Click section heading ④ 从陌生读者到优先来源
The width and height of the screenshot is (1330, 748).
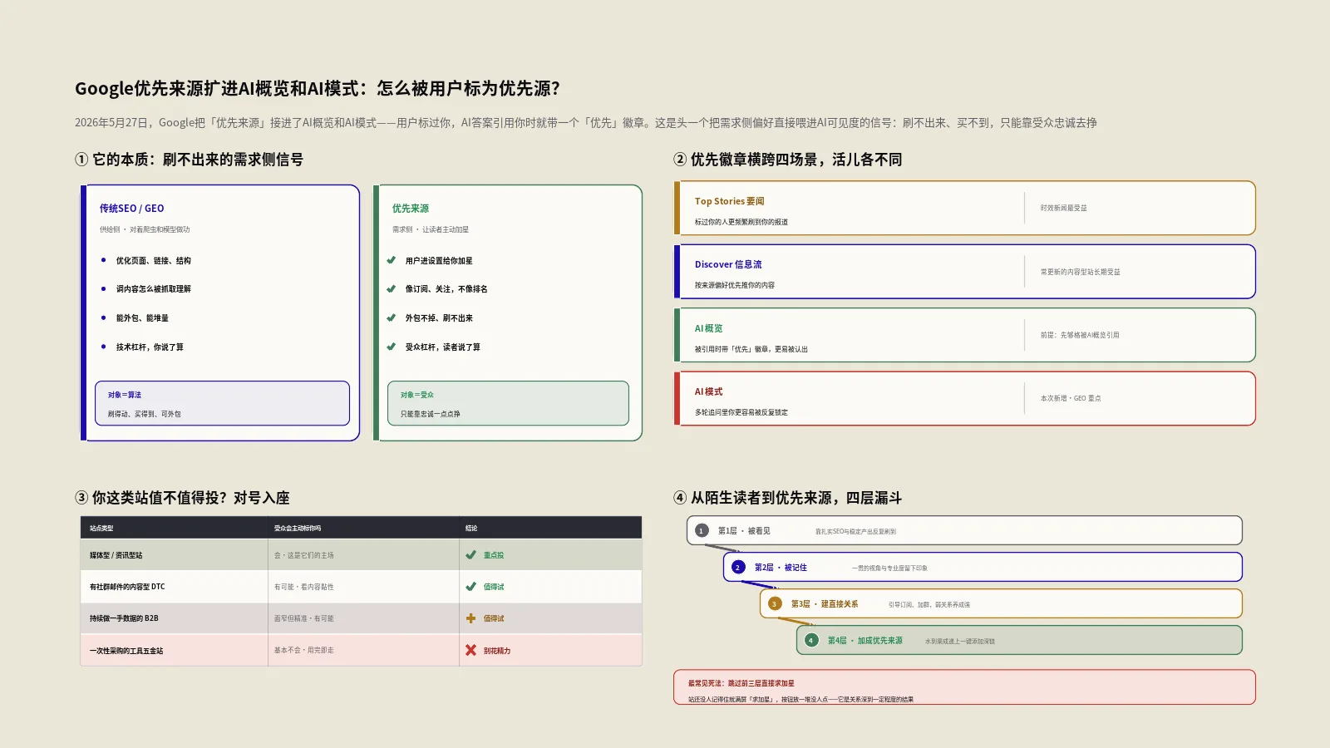pos(787,498)
